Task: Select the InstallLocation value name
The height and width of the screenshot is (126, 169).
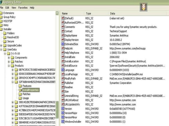Action: [x=72, y=61]
